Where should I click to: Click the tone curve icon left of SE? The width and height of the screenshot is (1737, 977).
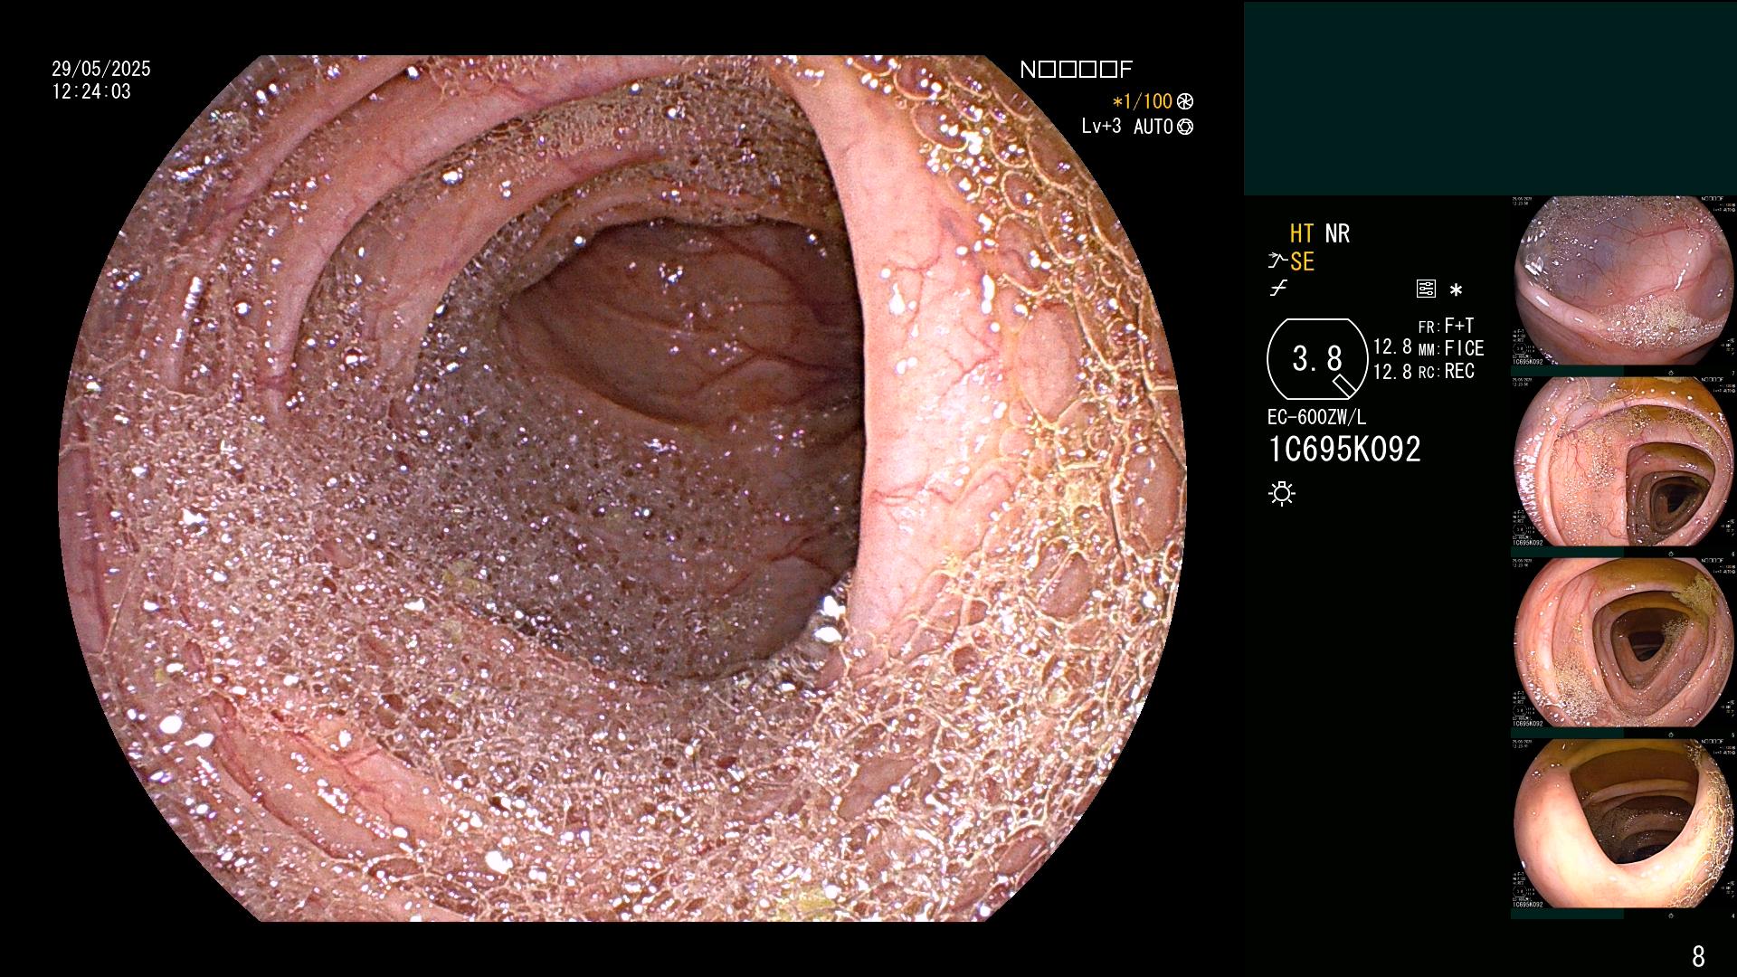tap(1277, 261)
